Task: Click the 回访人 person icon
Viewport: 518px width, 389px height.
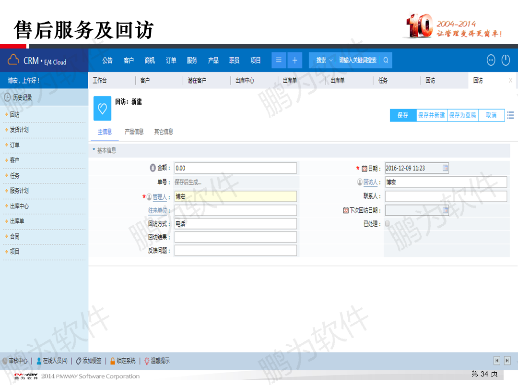Action: 360,182
